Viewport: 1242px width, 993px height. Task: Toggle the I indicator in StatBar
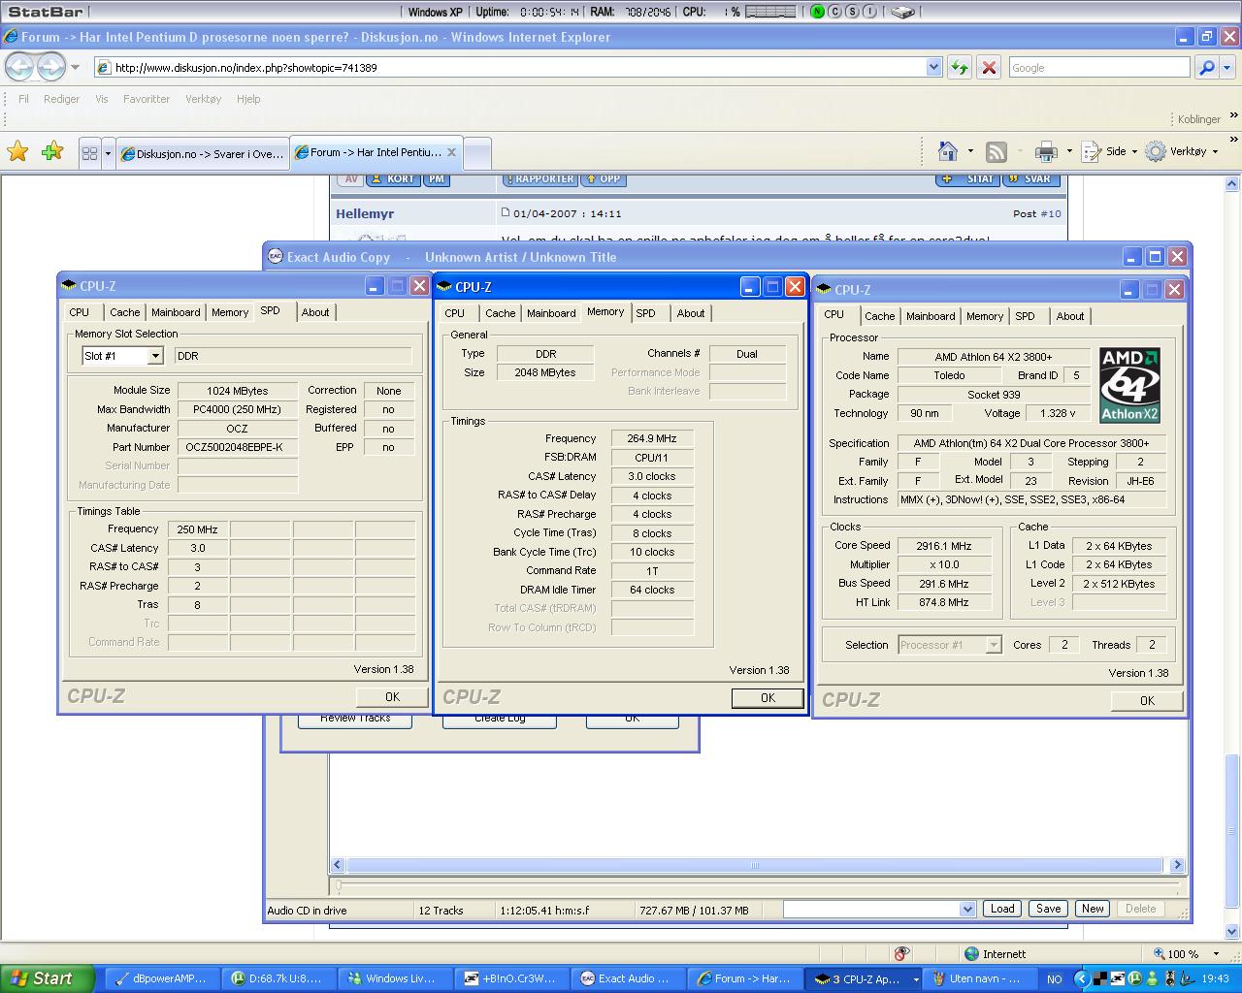coord(870,12)
